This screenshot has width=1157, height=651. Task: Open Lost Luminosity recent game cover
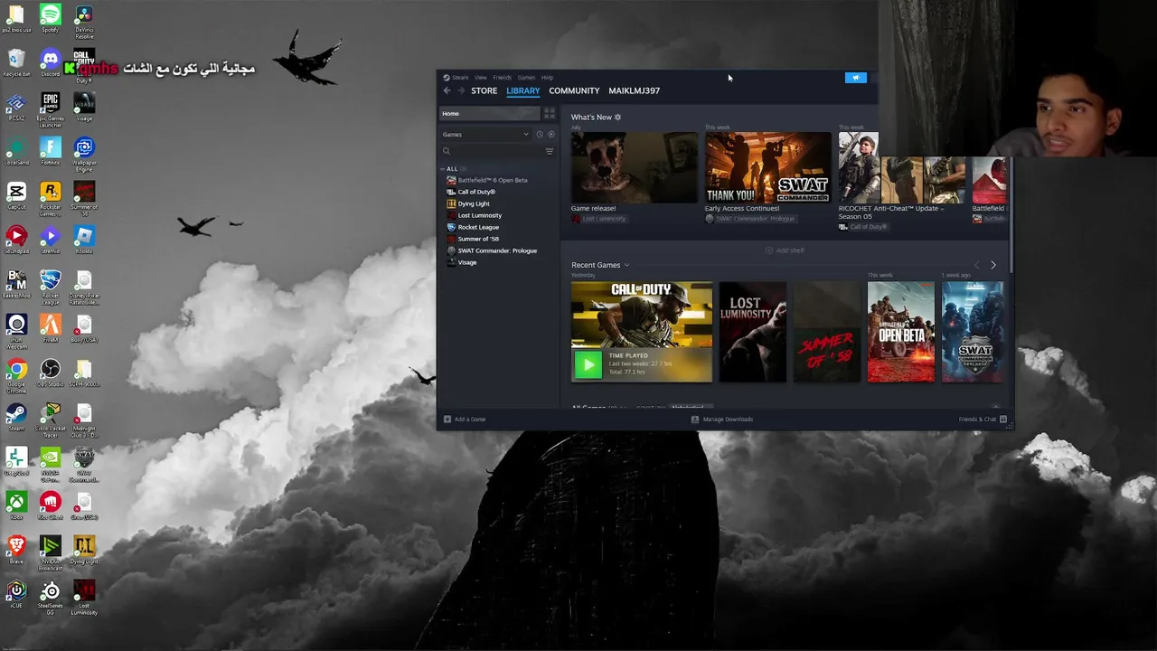pos(753,332)
